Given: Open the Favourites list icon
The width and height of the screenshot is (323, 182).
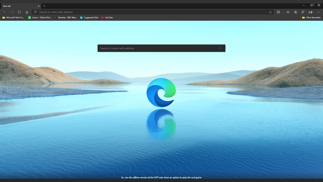Looking at the screenshot, I should (288, 12).
